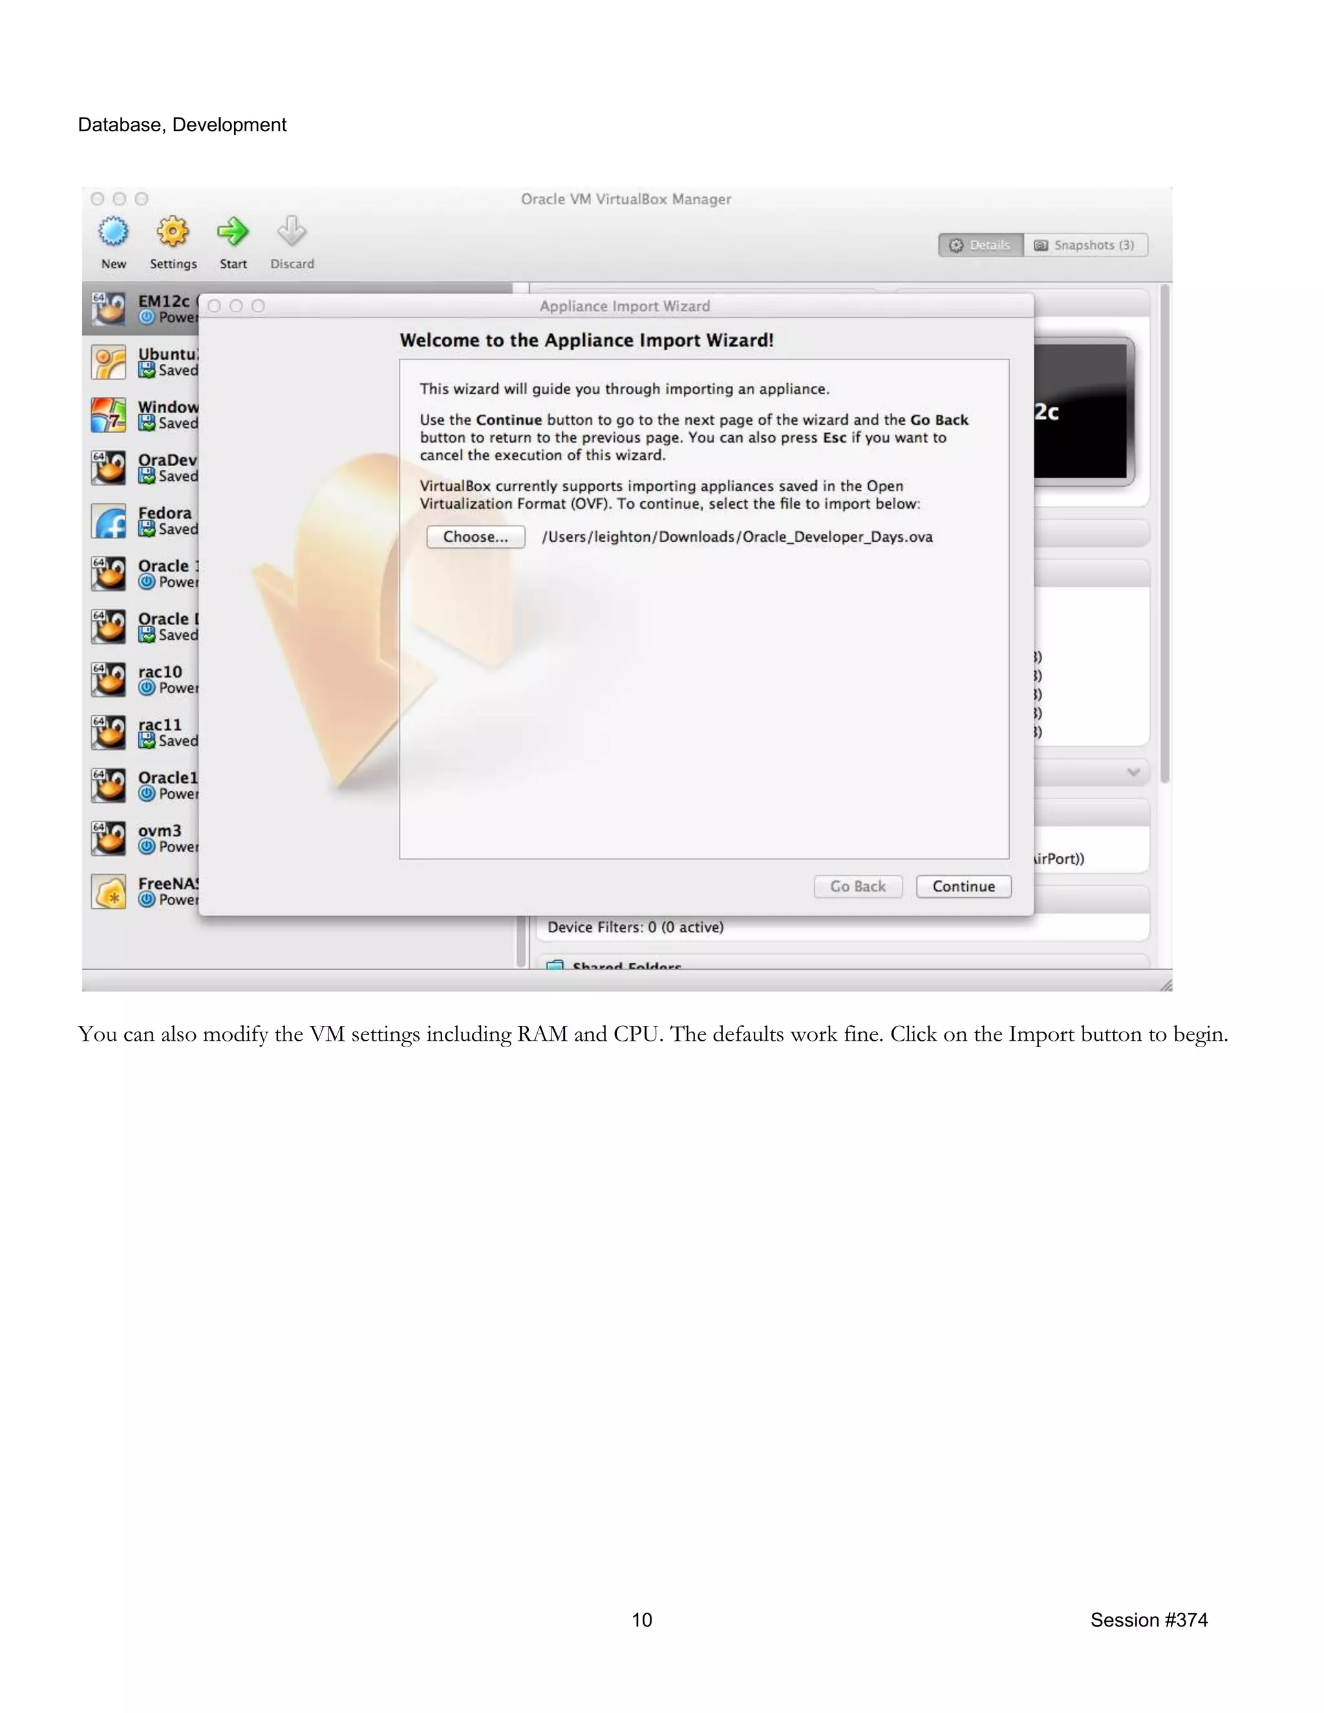The image size is (1324, 1713).
Task: Select the Ubuntu VM icon
Action: pos(108,361)
